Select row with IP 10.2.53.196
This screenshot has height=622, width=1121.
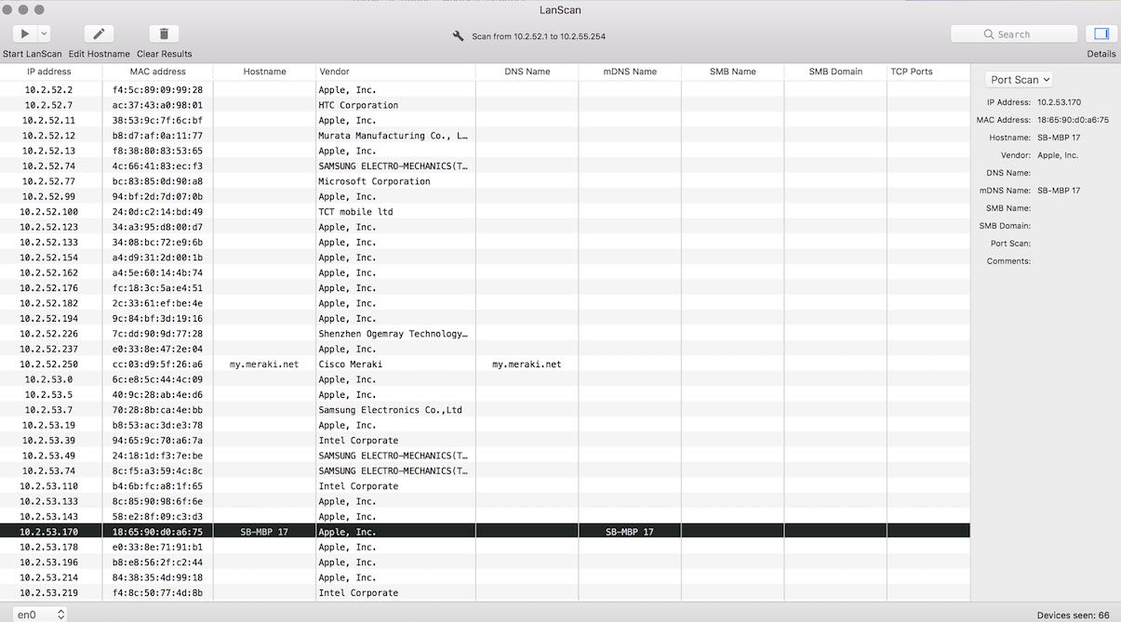[485, 562]
